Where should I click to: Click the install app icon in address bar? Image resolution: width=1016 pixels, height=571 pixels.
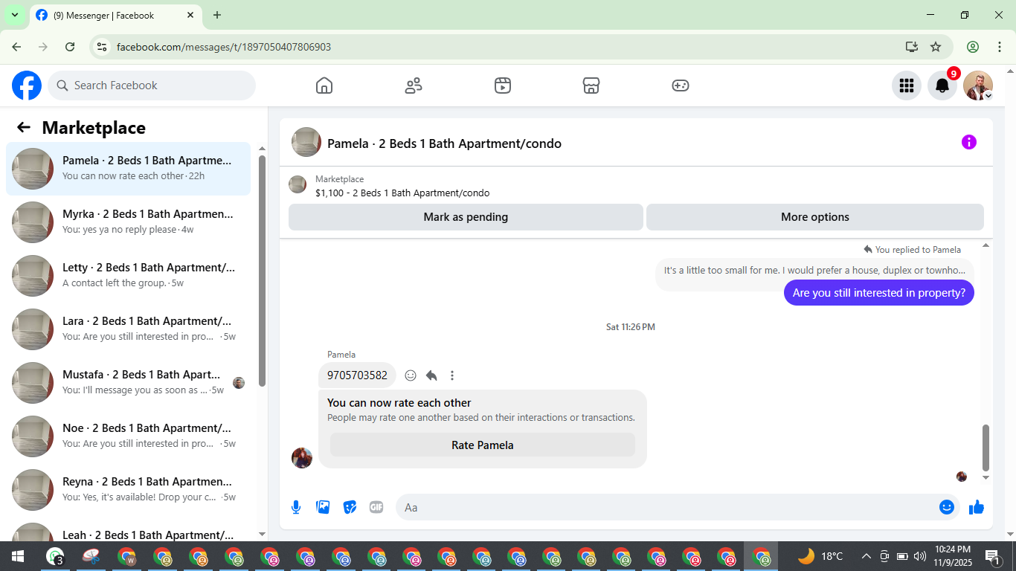[x=912, y=47]
